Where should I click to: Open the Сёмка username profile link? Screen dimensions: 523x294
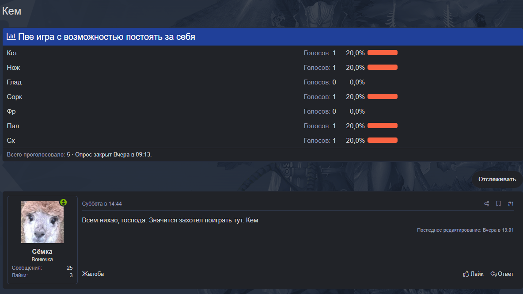tap(42, 252)
